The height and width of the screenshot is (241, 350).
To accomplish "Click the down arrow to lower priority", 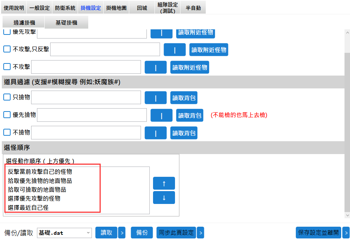I will coord(164,198).
